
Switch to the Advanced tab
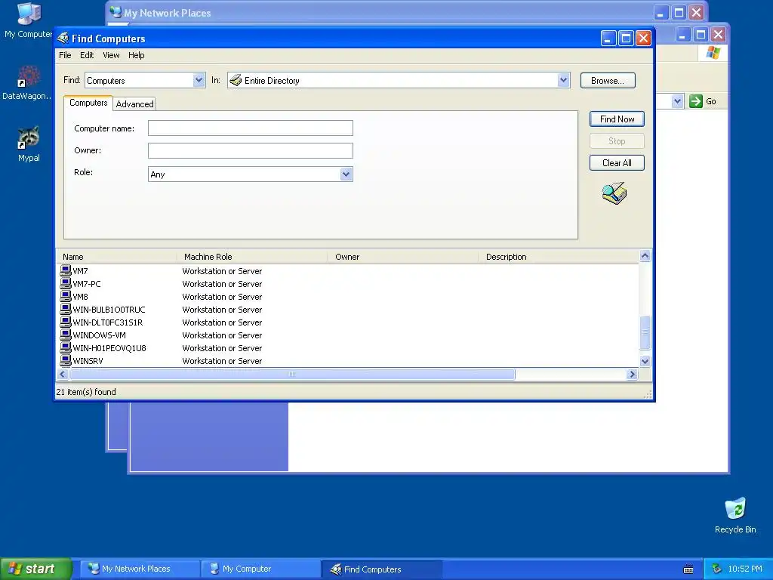tap(134, 104)
